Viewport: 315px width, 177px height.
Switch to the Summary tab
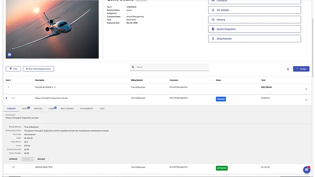[x=11, y=108]
